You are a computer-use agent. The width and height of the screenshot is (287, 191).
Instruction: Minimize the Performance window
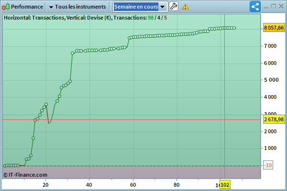(266, 7)
